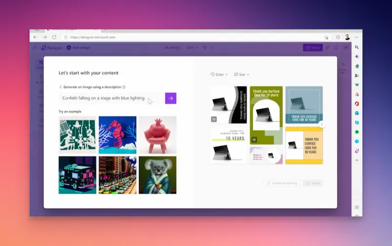
Task: Choose the koala in kimono example
Action: [157, 175]
